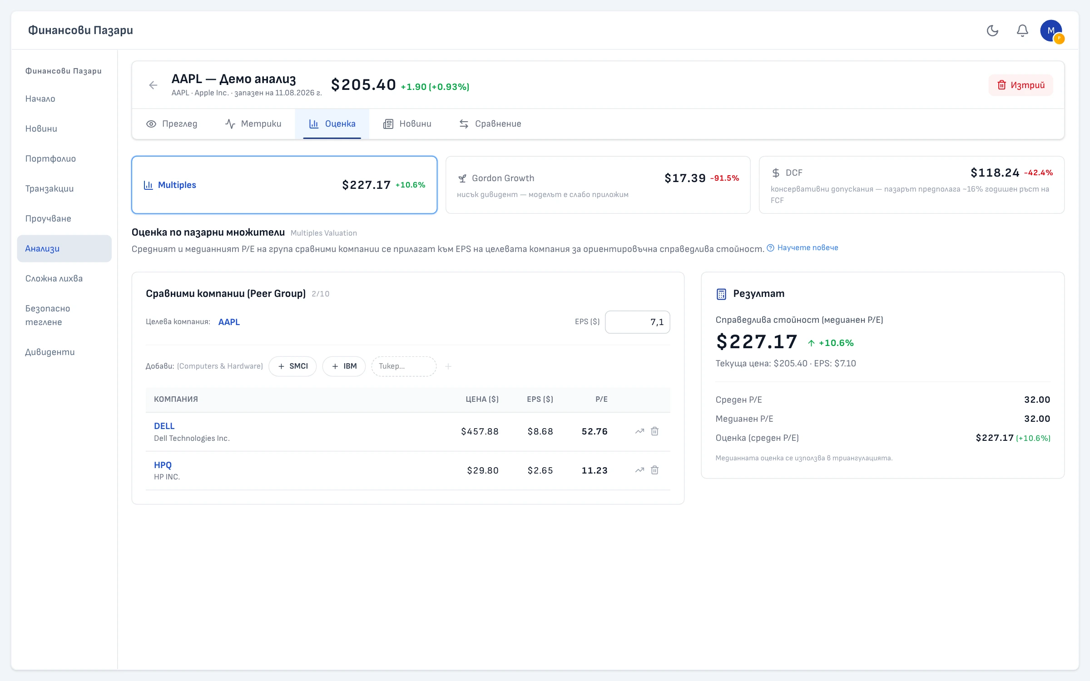
Task: Click the calculator icon beside Резултат
Action: (x=721, y=294)
